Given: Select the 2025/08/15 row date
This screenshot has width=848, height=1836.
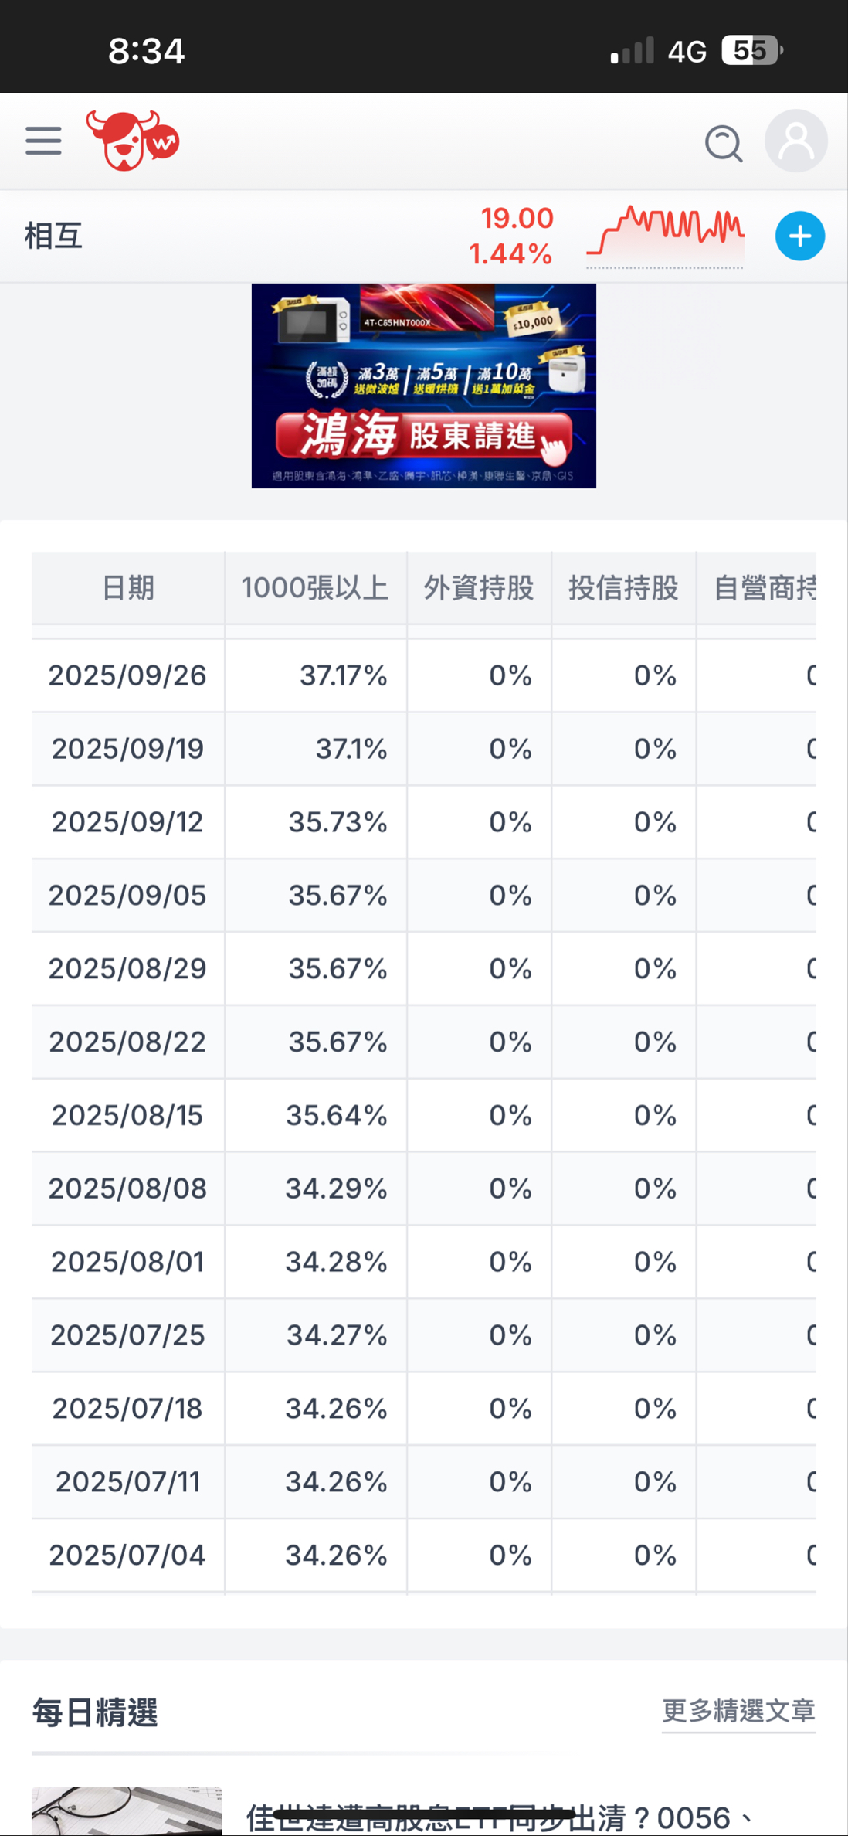Looking at the screenshot, I should pyautogui.click(x=127, y=1116).
